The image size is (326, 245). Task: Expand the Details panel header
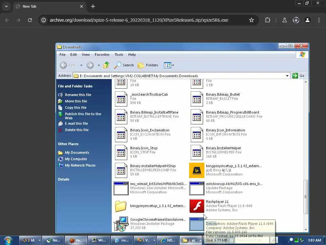click(64, 179)
